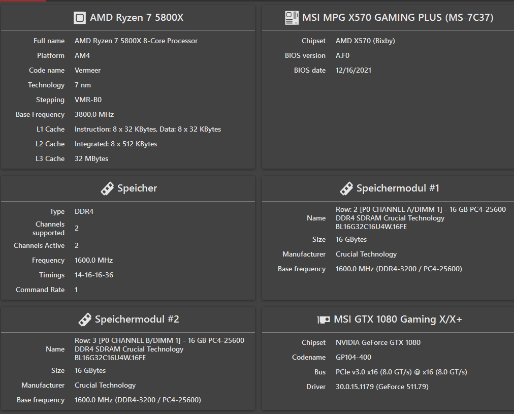Click the code name value Vermeer
The image size is (514, 414).
point(87,71)
